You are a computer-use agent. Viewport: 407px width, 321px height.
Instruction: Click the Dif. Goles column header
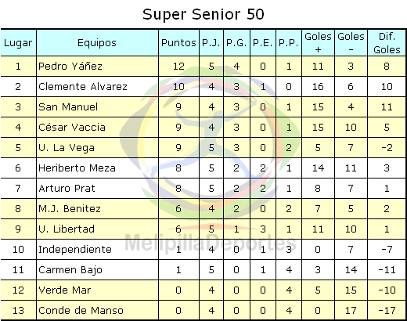point(387,43)
